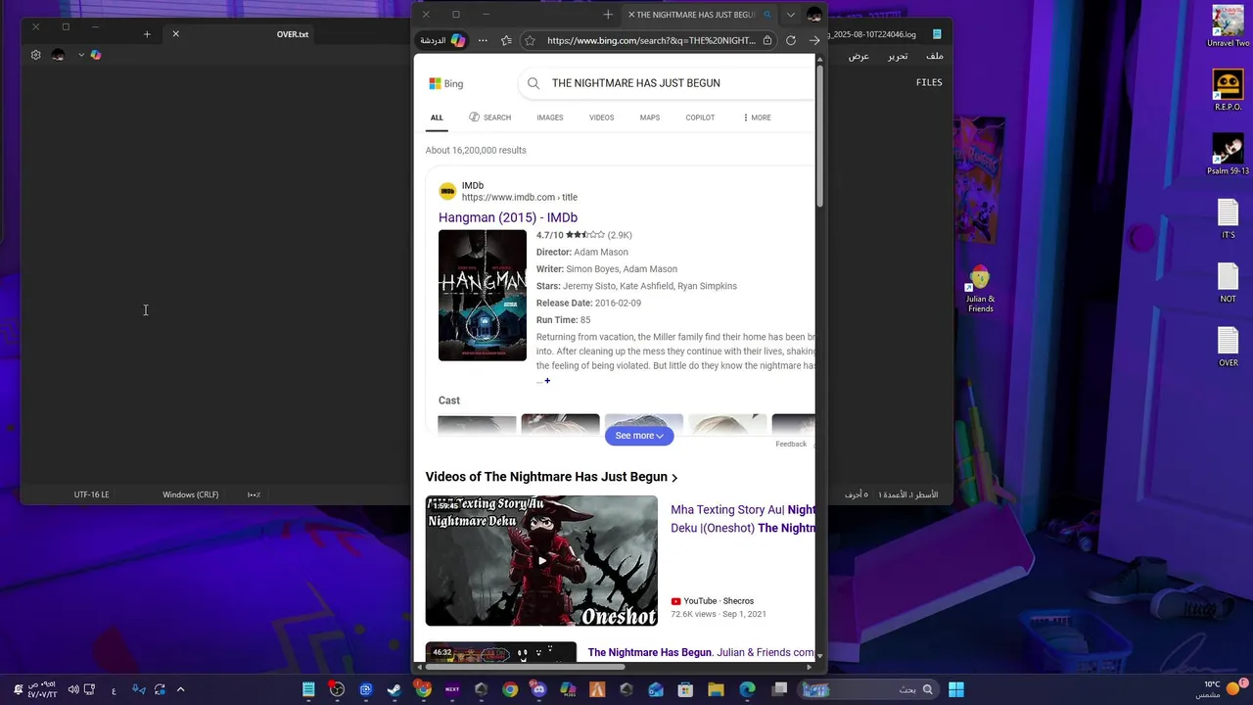Click Windows (CRLF) line ending in status bar

[x=190, y=494]
